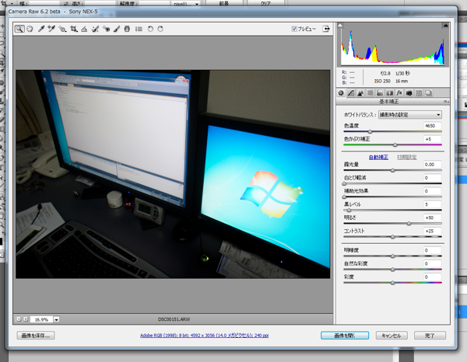Screen dimensions: 467x362
Task: Click the コントラスト value field +25
Action: tap(433, 231)
